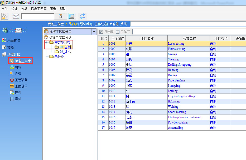Click the online users icon showing (6)

coord(5,30)
